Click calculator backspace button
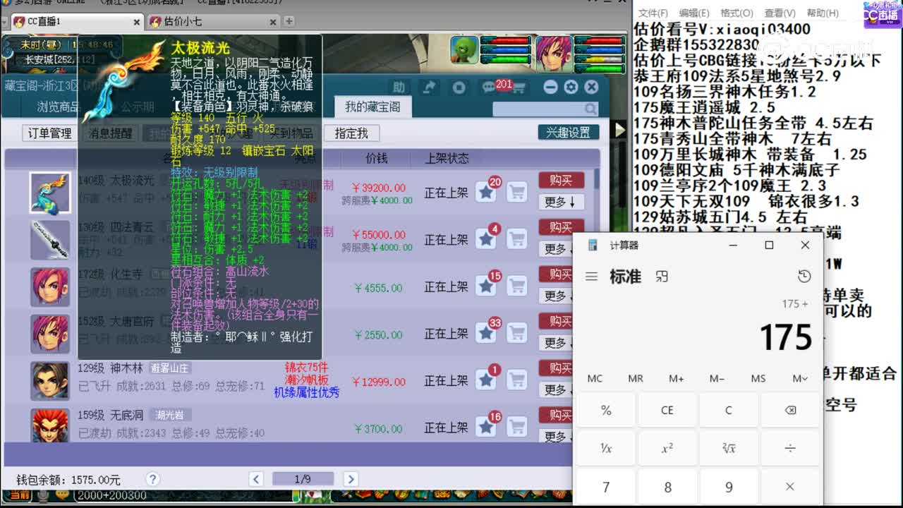The image size is (903, 508). click(790, 410)
